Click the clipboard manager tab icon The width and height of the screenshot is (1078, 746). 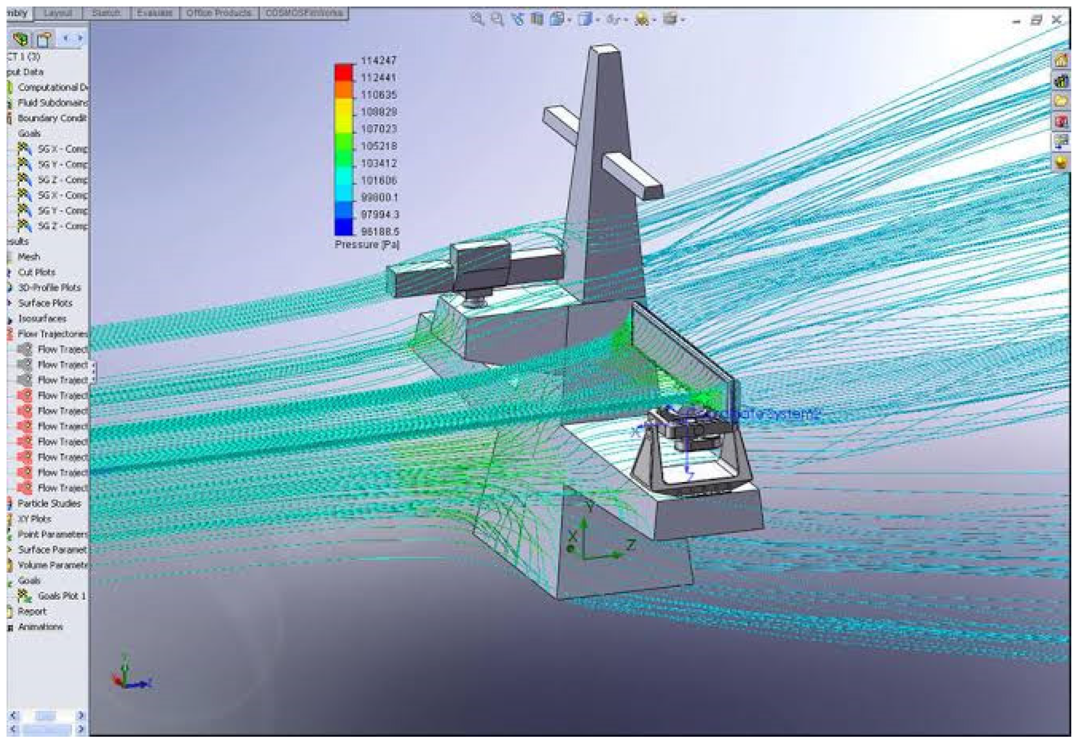point(44,40)
